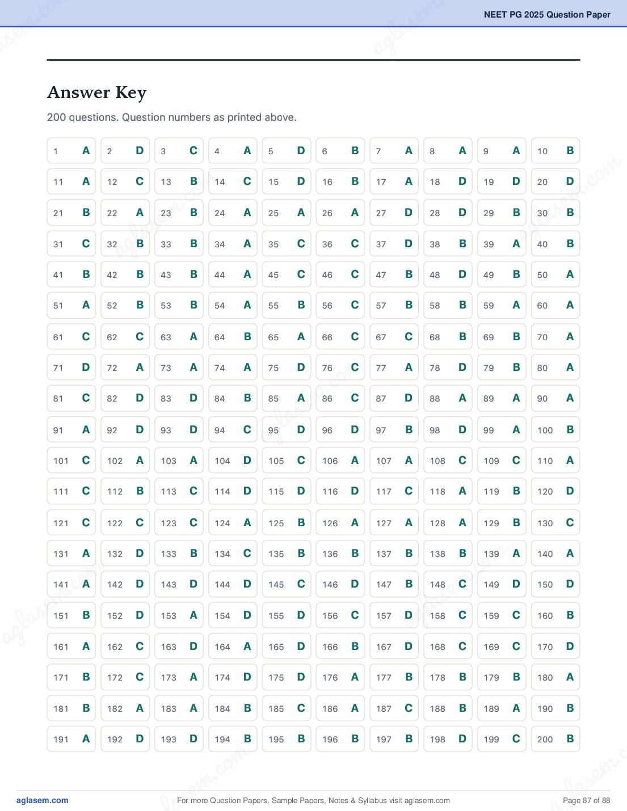Click the NEET PG 2025 Question Paper header
627x811 pixels.
pyautogui.click(x=547, y=15)
